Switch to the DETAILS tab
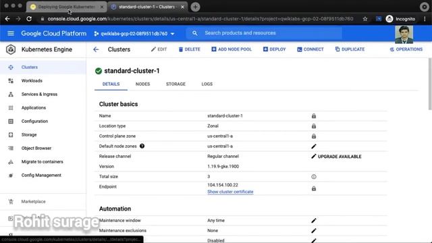The height and width of the screenshot is (243, 432). click(x=111, y=84)
